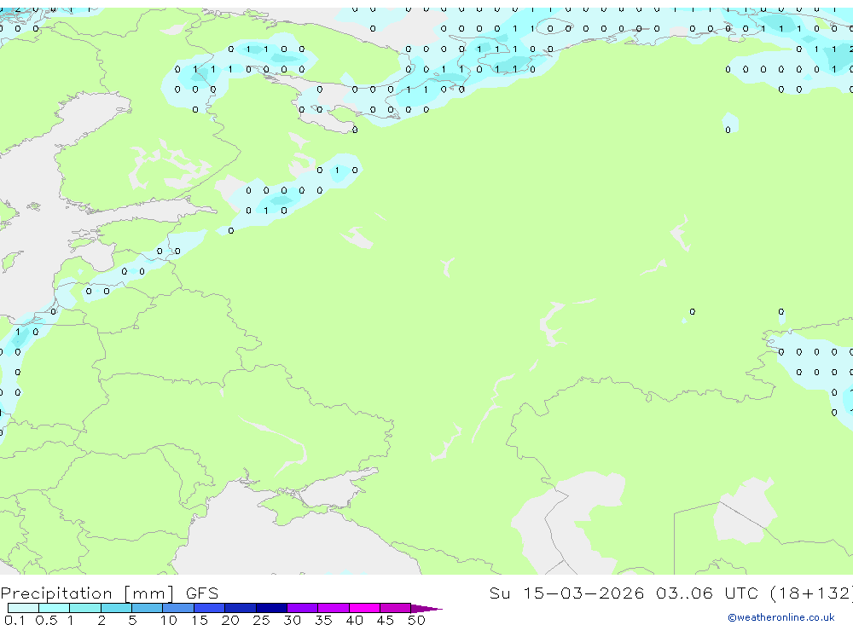
Task: Click the 'Su 15-03-2026 03..06 UTC' timestamp text
Action: [x=627, y=593]
